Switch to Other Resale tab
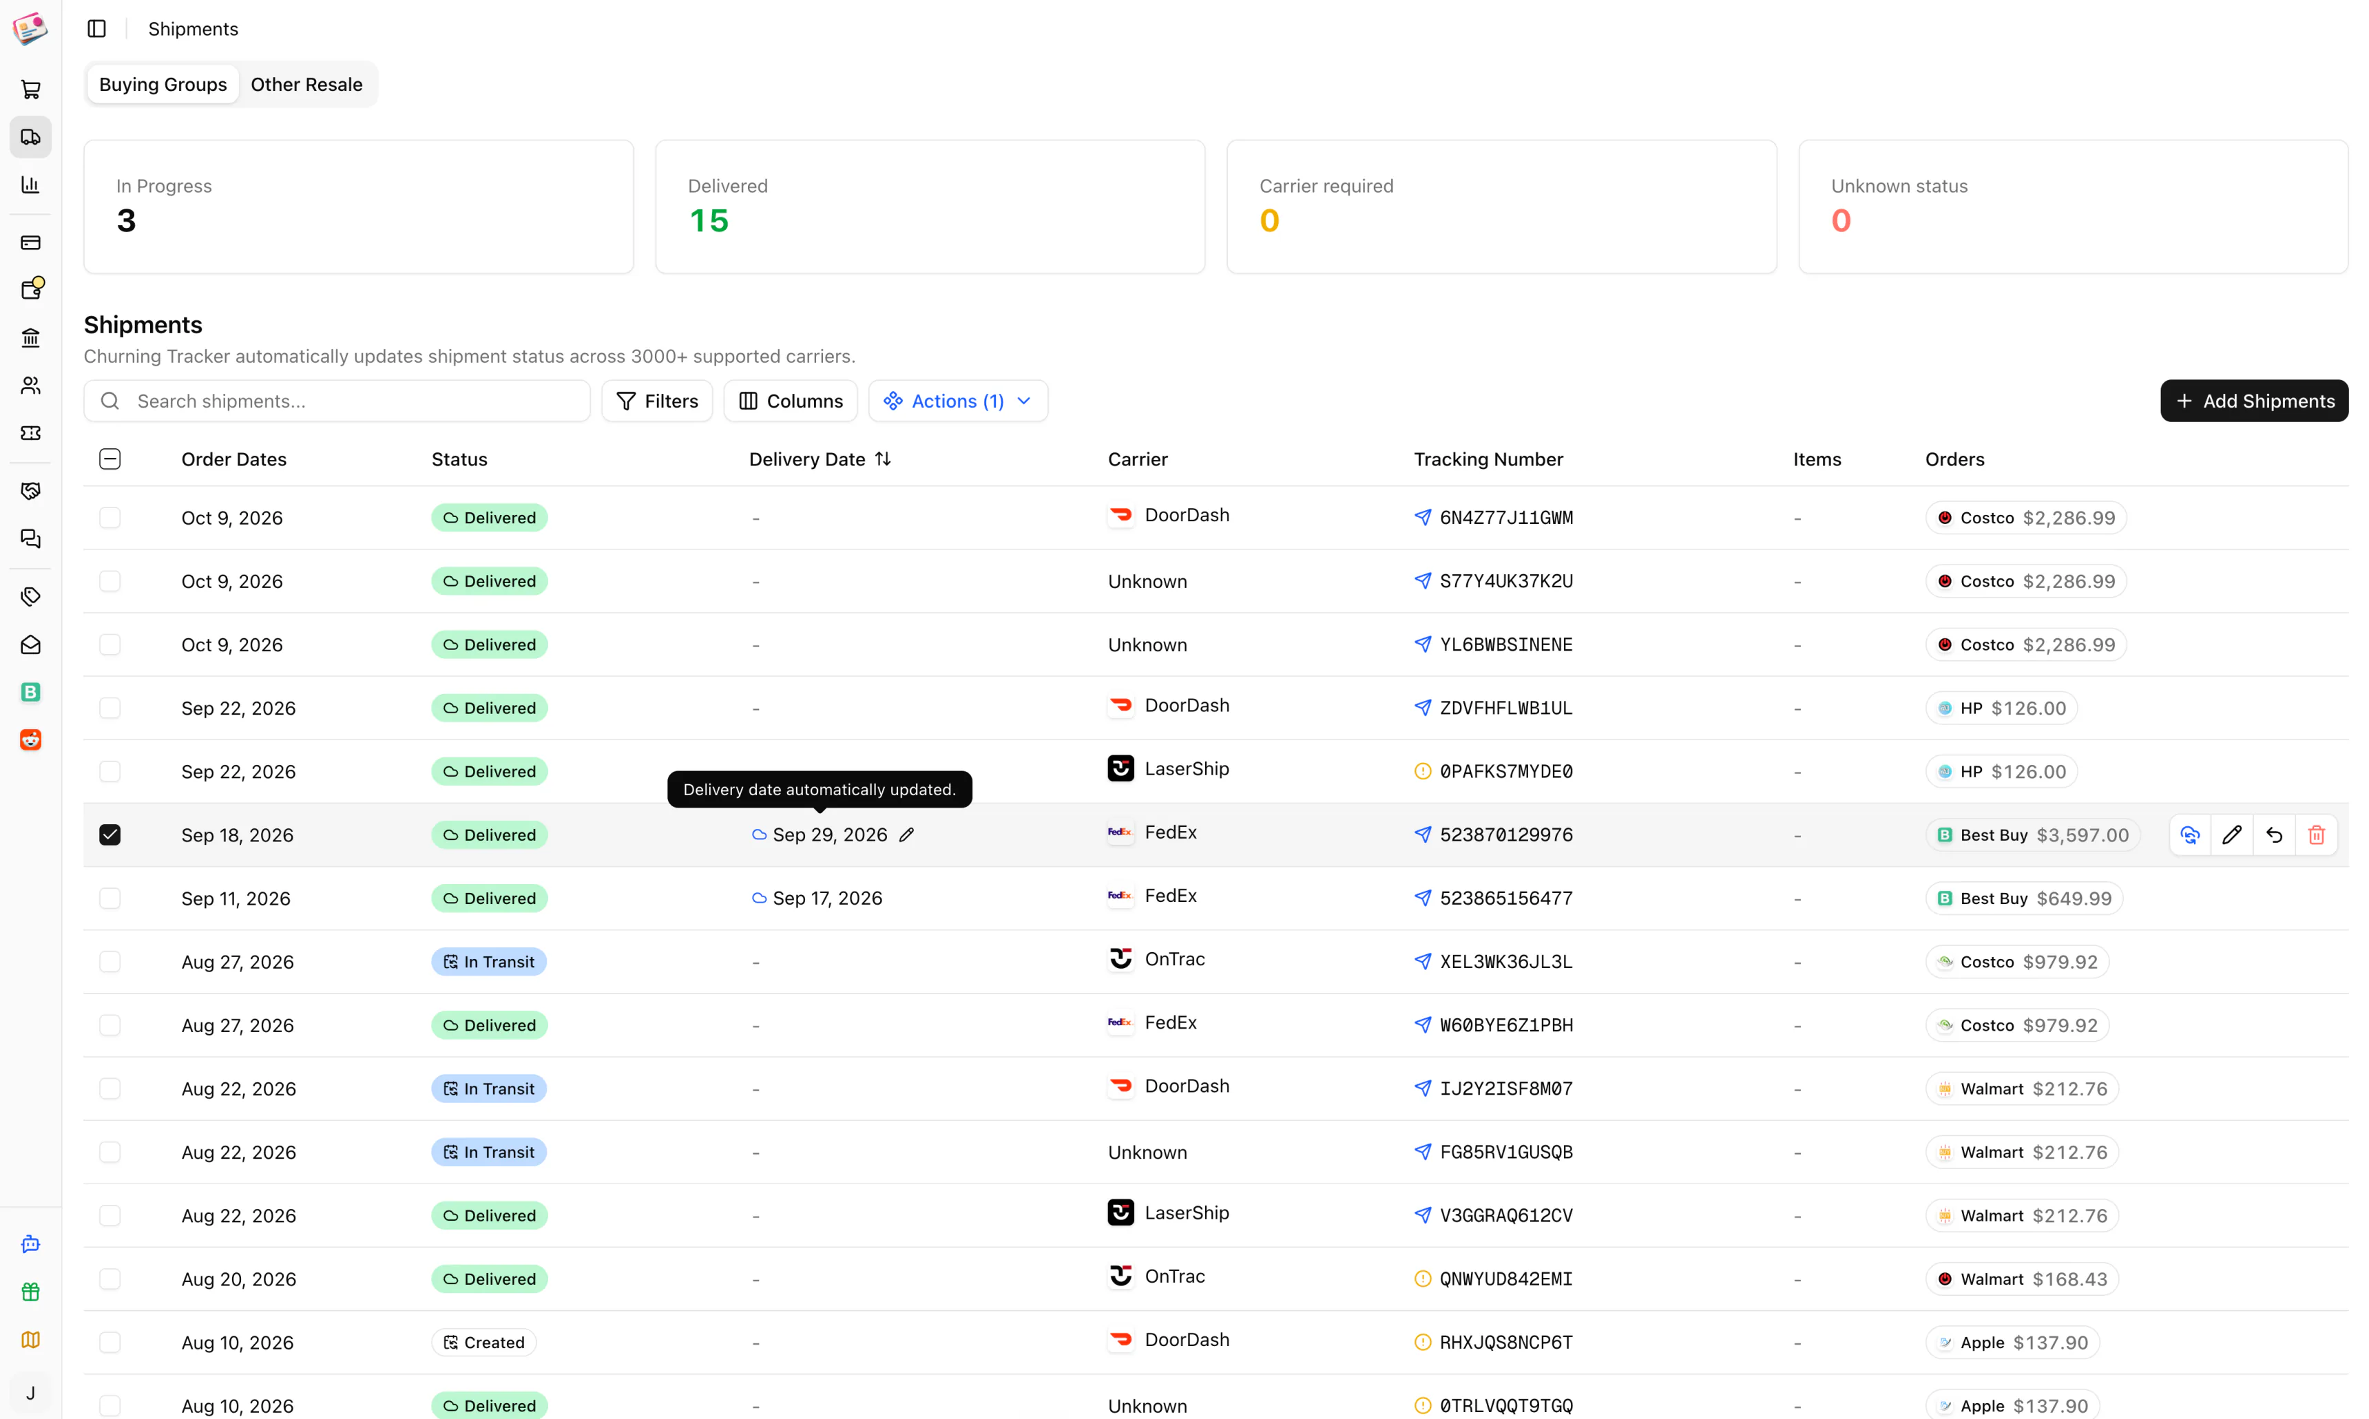2369x1419 pixels. pyautogui.click(x=306, y=84)
